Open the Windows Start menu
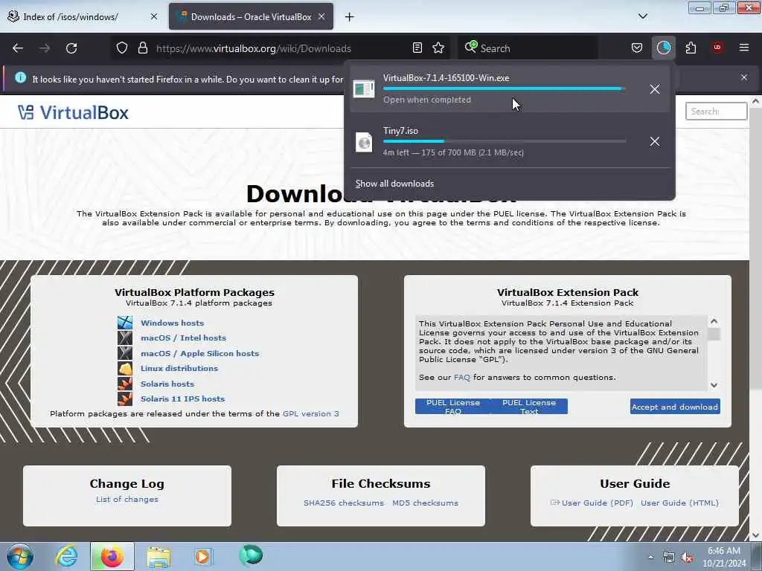Image resolution: width=762 pixels, height=571 pixels. pyautogui.click(x=20, y=556)
